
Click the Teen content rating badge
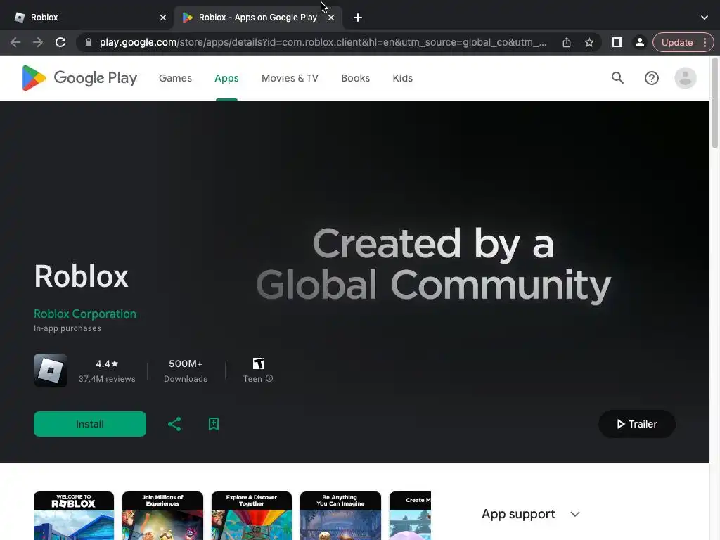tap(259, 364)
